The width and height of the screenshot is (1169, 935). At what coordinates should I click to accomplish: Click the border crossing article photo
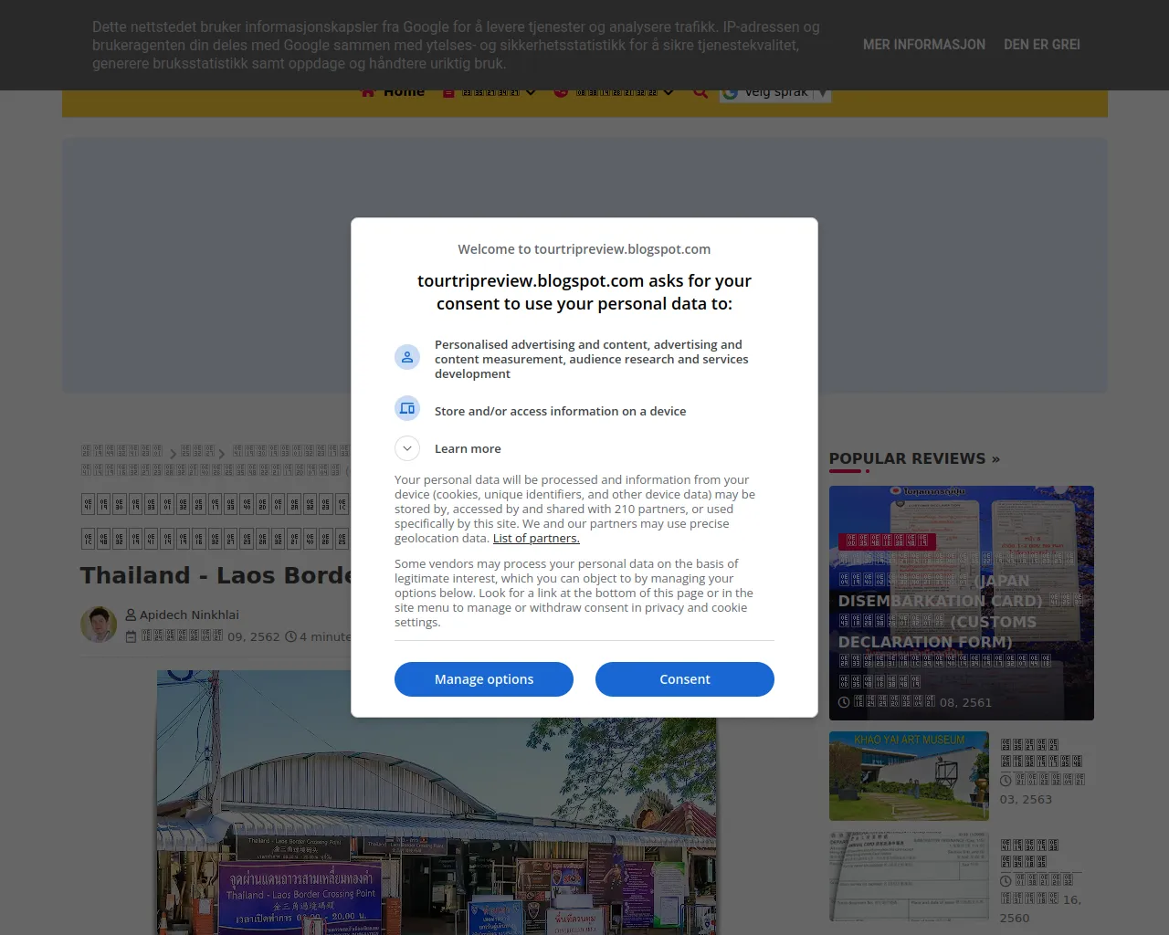coord(437,803)
